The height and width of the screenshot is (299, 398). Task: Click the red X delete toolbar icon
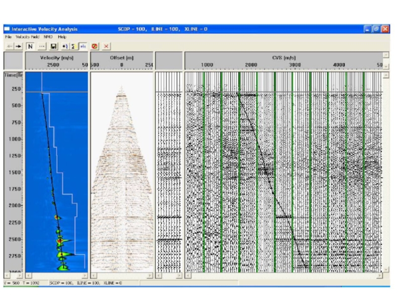pyautogui.click(x=106, y=46)
